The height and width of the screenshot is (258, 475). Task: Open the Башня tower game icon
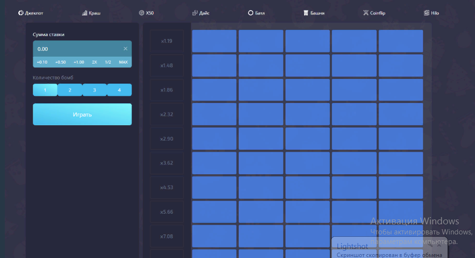pos(306,13)
